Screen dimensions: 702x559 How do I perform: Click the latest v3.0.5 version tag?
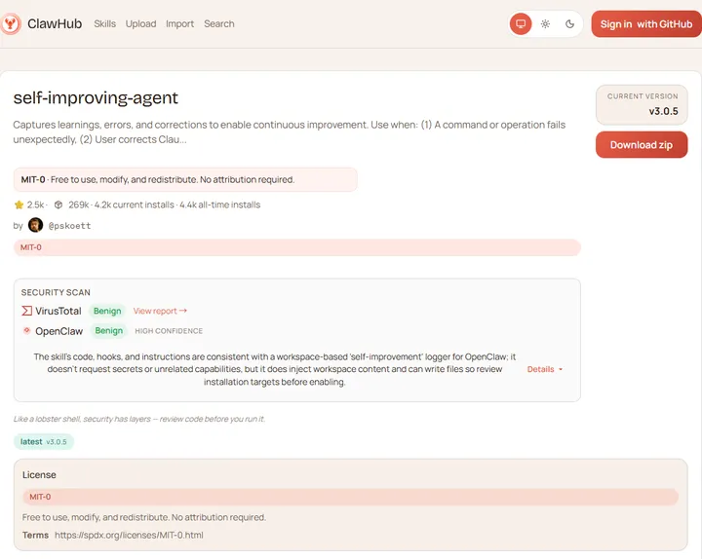(44, 442)
